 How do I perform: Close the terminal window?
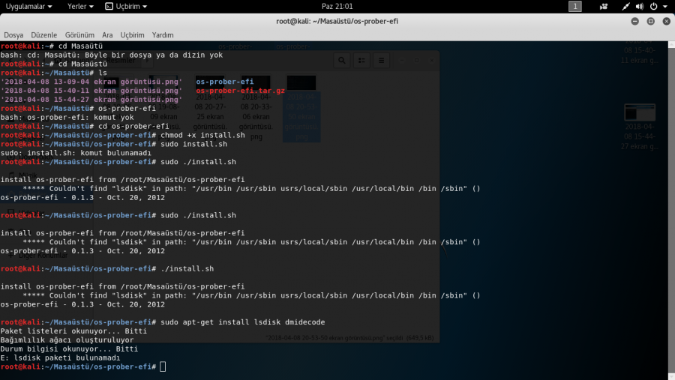(x=667, y=21)
